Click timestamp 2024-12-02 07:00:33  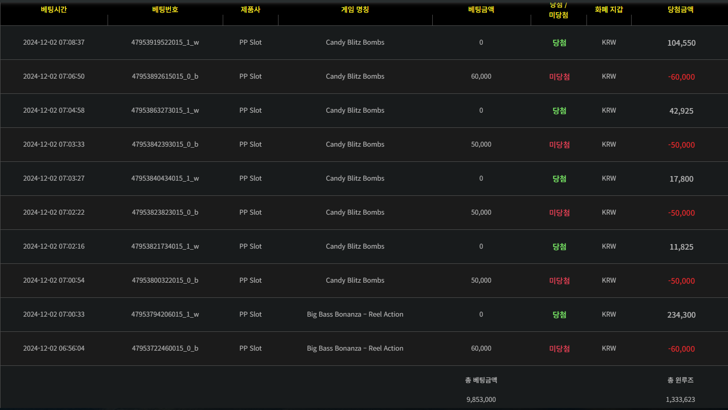pyautogui.click(x=54, y=315)
